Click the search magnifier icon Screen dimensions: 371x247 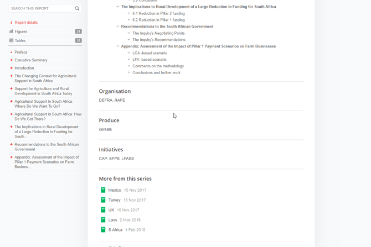pos(77,8)
